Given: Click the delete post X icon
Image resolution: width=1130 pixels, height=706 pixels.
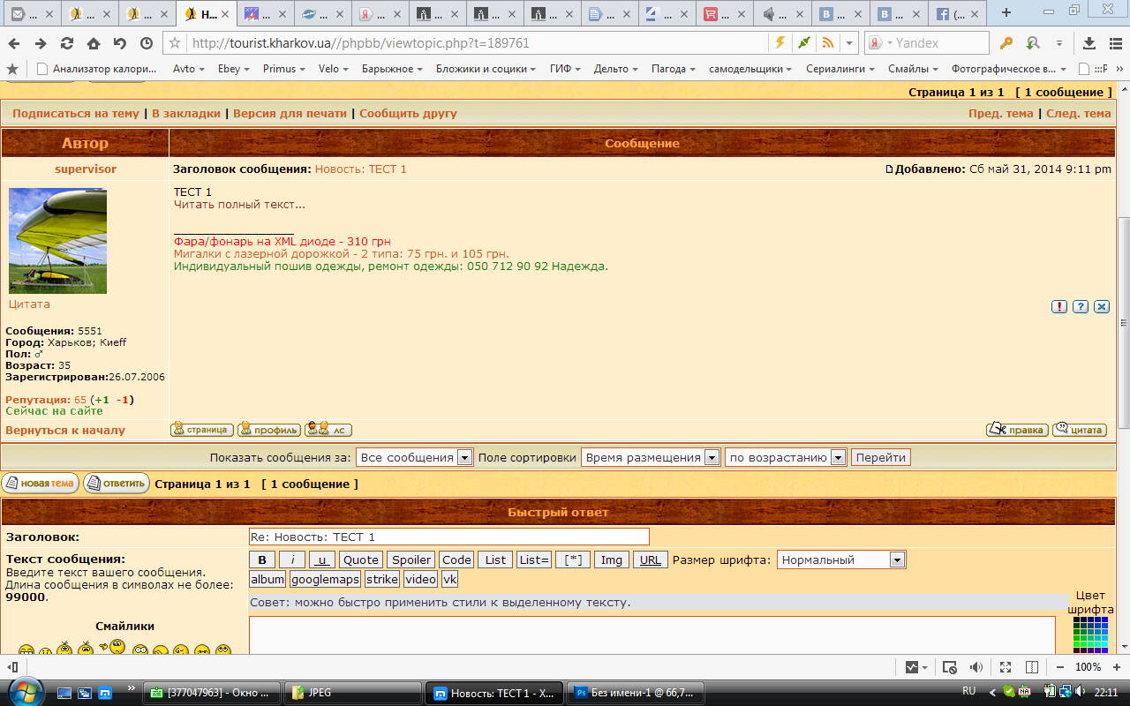Looking at the screenshot, I should pyautogui.click(x=1102, y=306).
